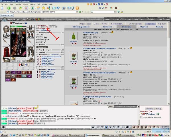Viewport: 171px width, 137px height.
Task: Click the green Go button beside address bar
Action: [80, 12]
